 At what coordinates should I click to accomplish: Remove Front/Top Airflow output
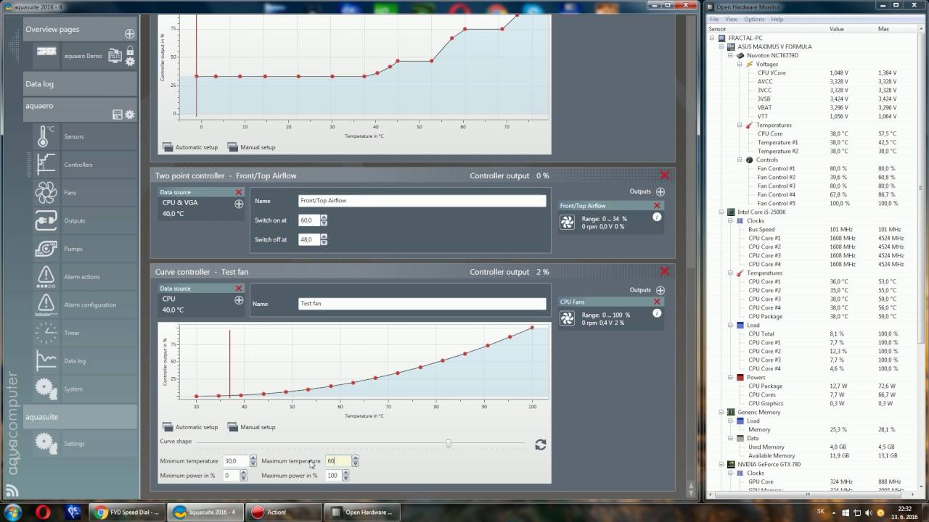[x=657, y=206]
